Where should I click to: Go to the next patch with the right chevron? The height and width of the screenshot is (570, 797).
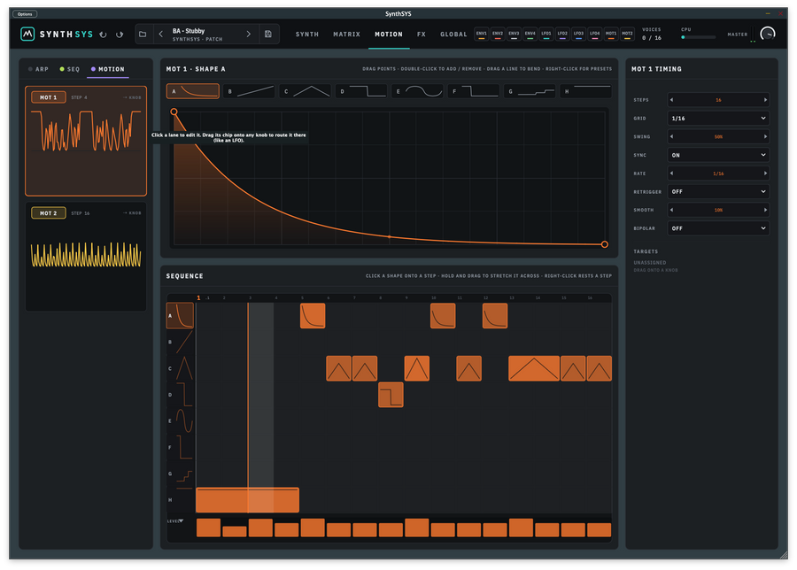(x=249, y=34)
